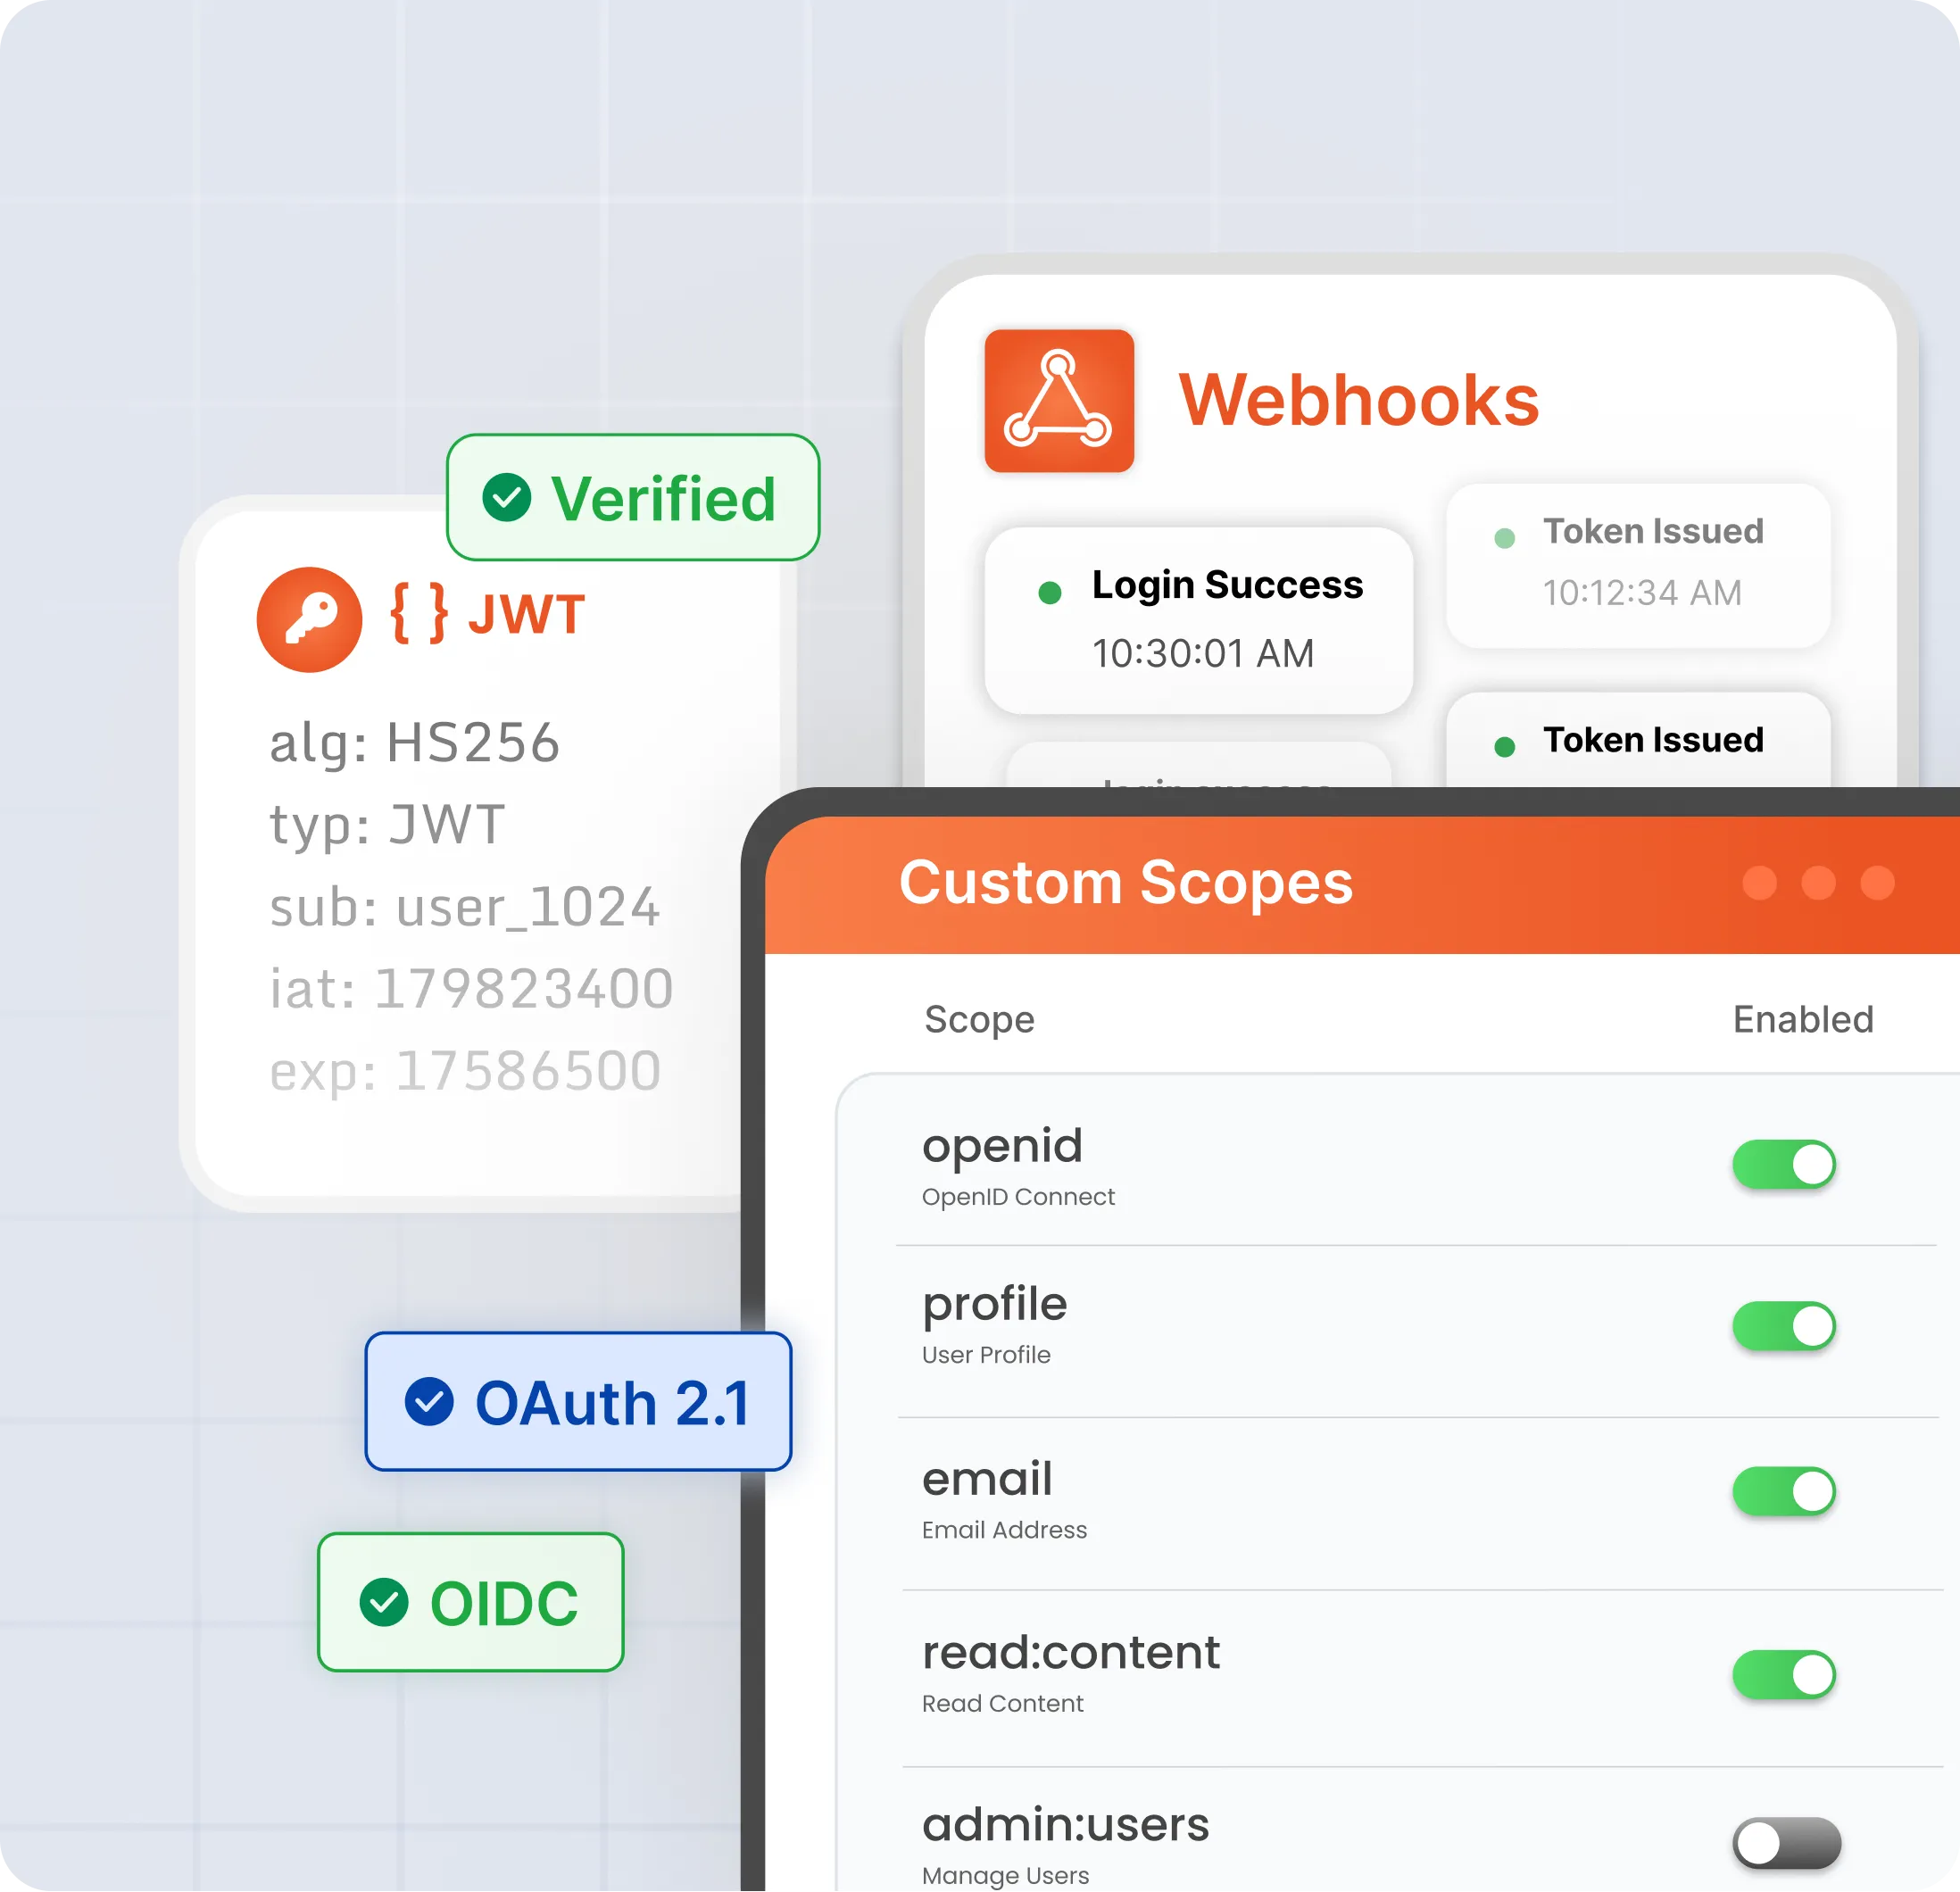Image resolution: width=1960 pixels, height=1892 pixels.
Task: Click the Scope column header
Action: 979,1020
